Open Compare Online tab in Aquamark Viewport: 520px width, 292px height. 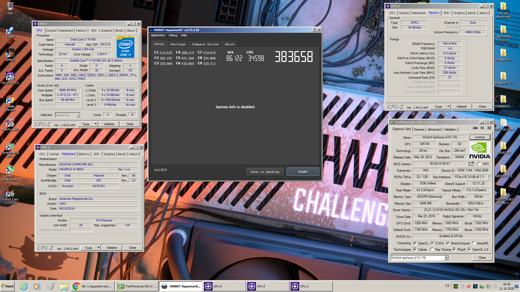point(205,44)
